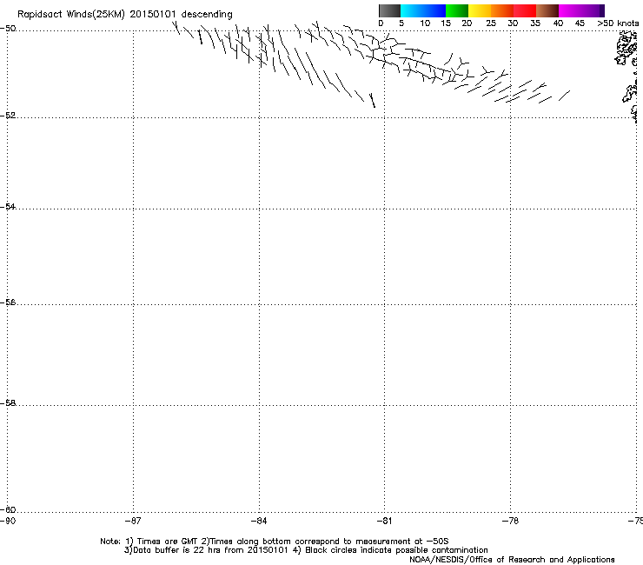
Task: Click the gray 0-5 knots color swatch
Action: click(389, 10)
